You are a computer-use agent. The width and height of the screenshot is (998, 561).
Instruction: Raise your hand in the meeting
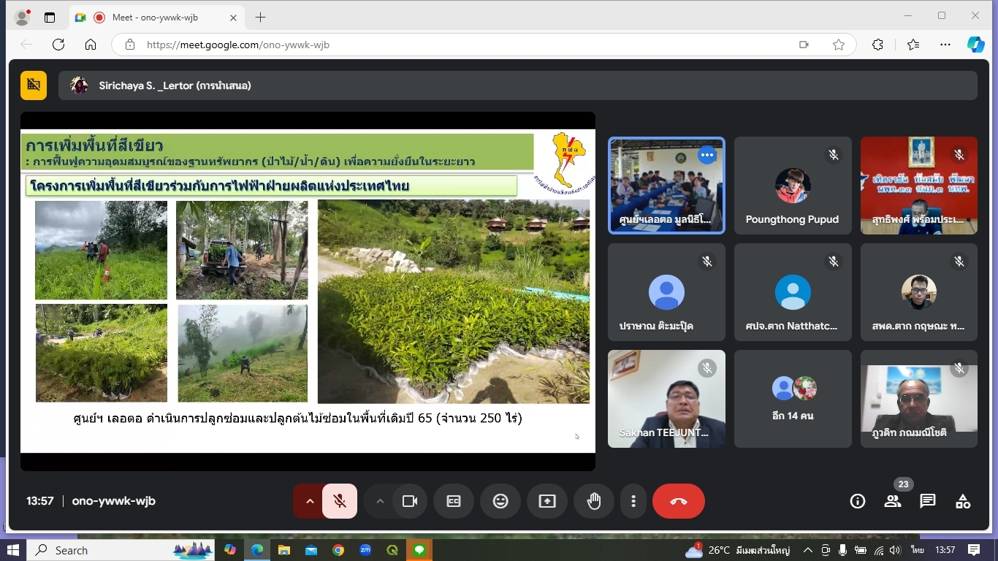pos(594,501)
